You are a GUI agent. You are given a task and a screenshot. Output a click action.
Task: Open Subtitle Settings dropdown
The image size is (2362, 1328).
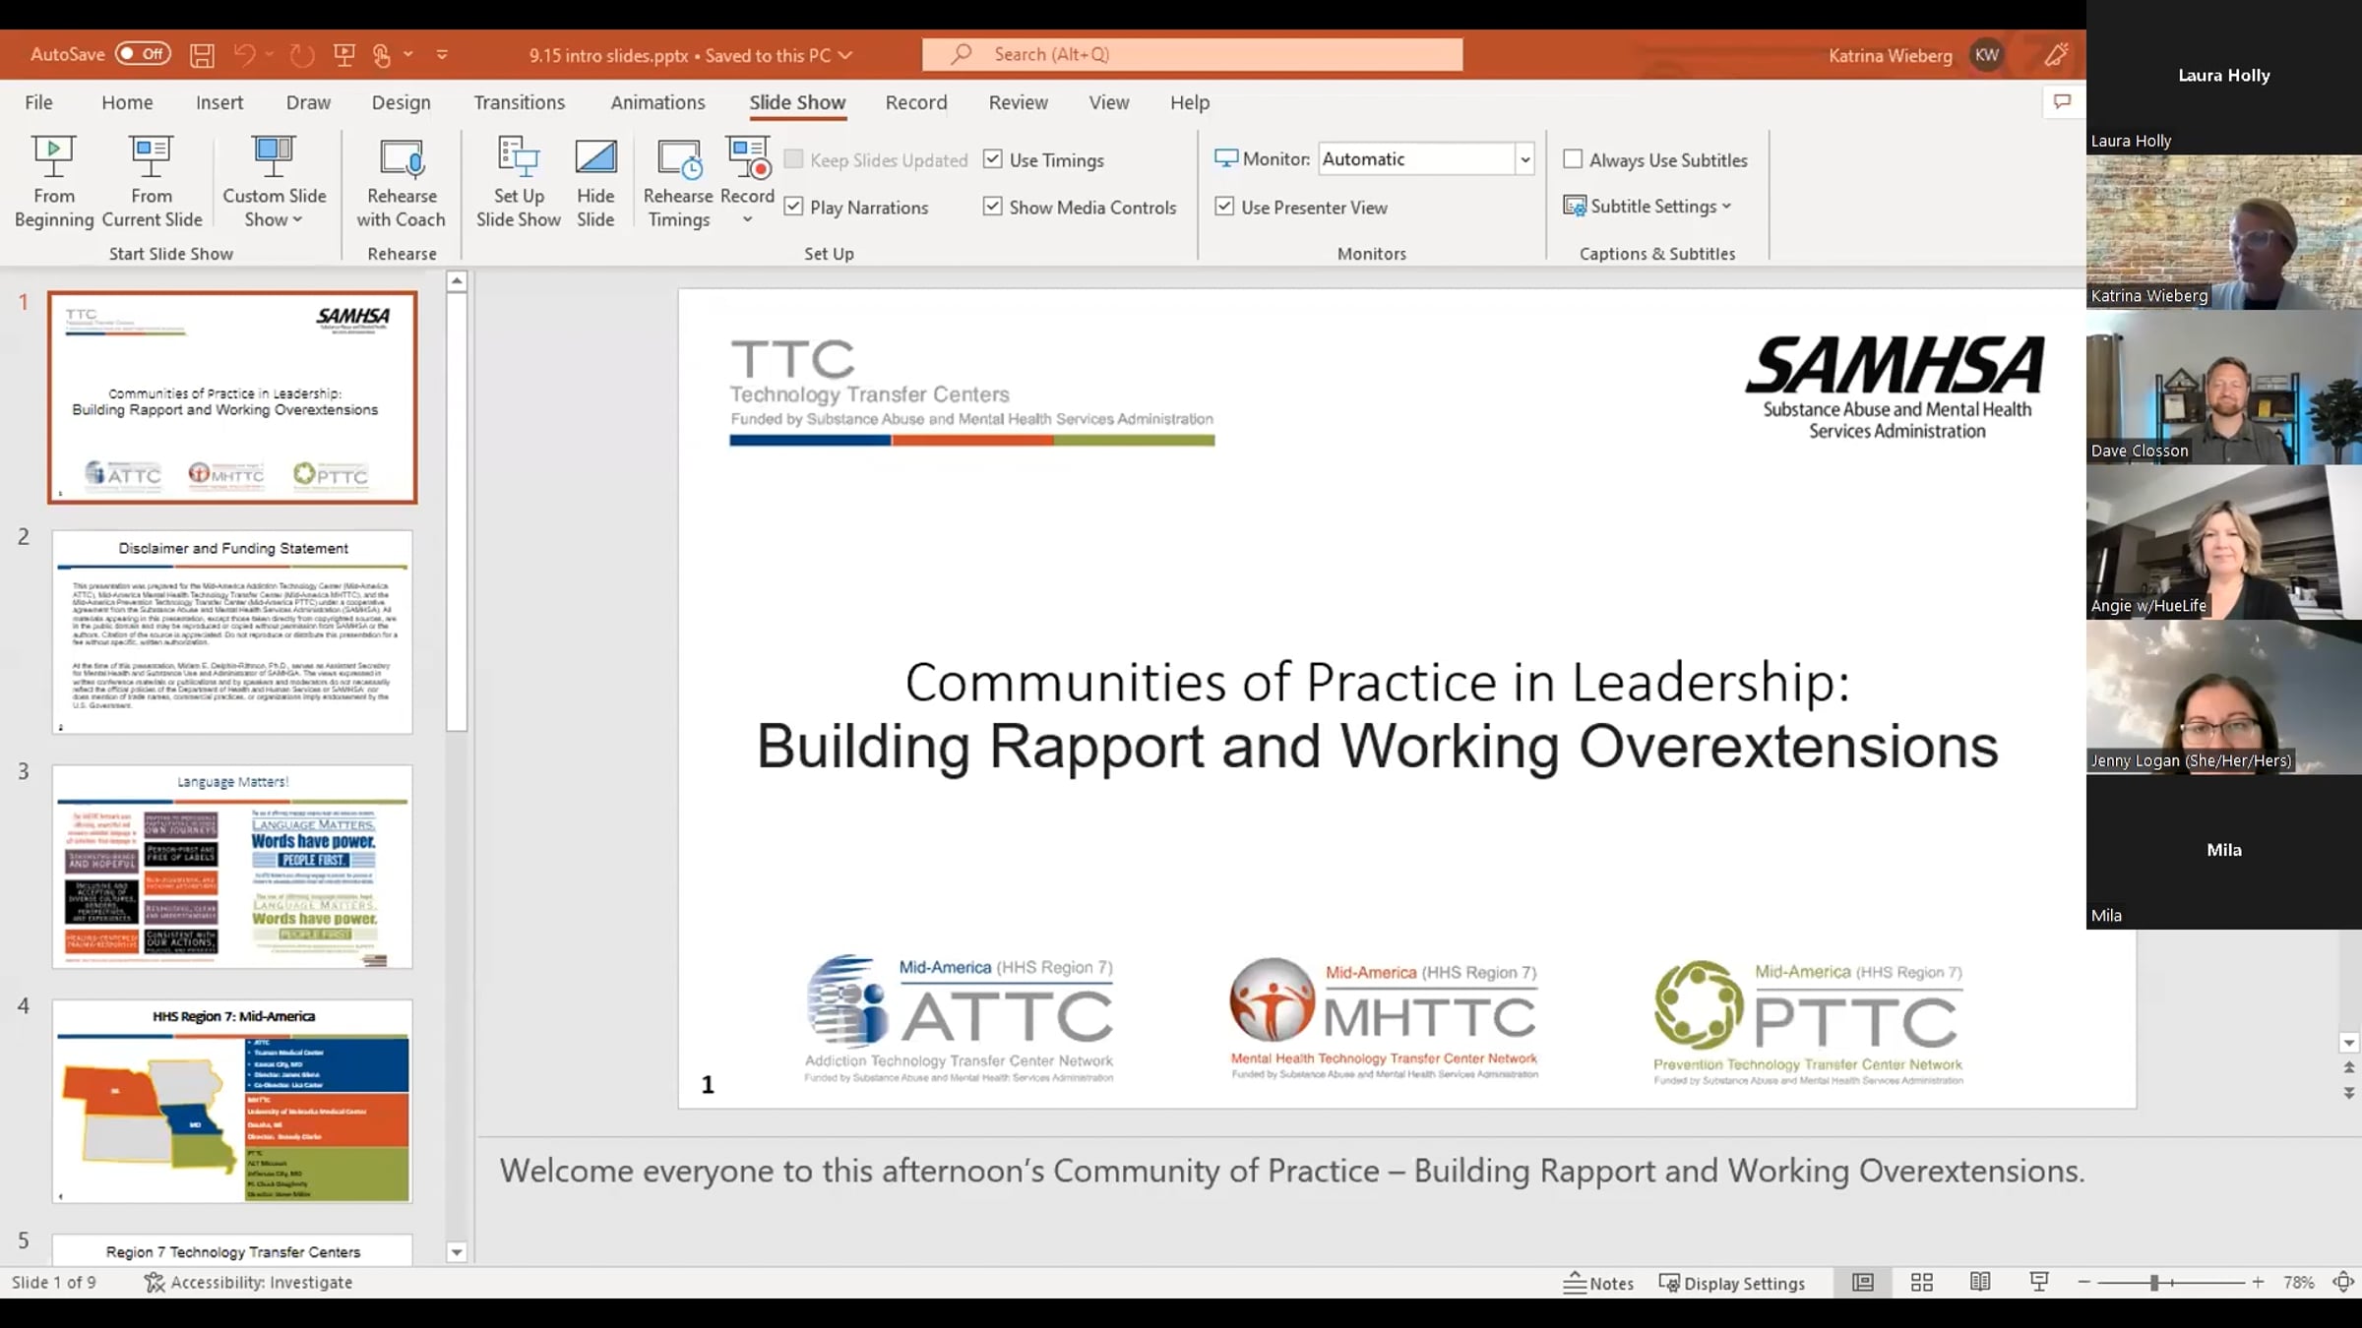pos(1647,207)
